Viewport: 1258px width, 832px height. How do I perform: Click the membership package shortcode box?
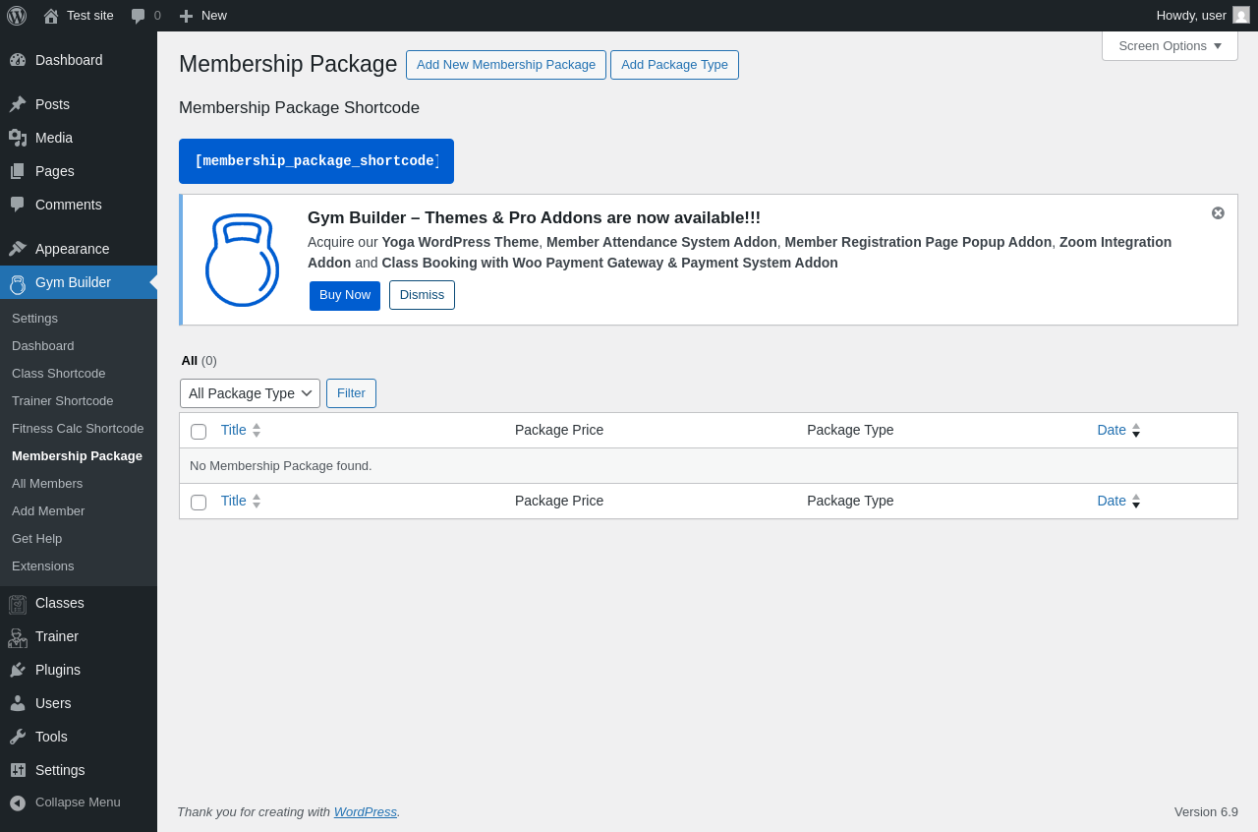click(x=316, y=161)
